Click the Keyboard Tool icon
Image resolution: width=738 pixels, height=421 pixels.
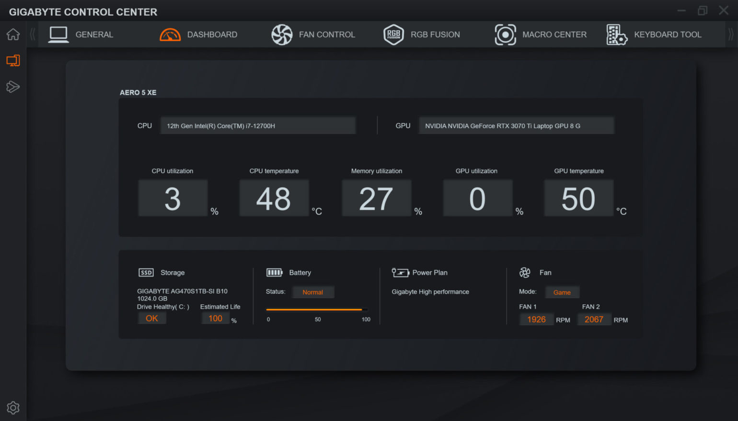click(617, 35)
